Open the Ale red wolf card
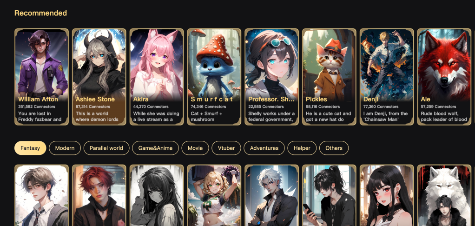 [x=444, y=77]
